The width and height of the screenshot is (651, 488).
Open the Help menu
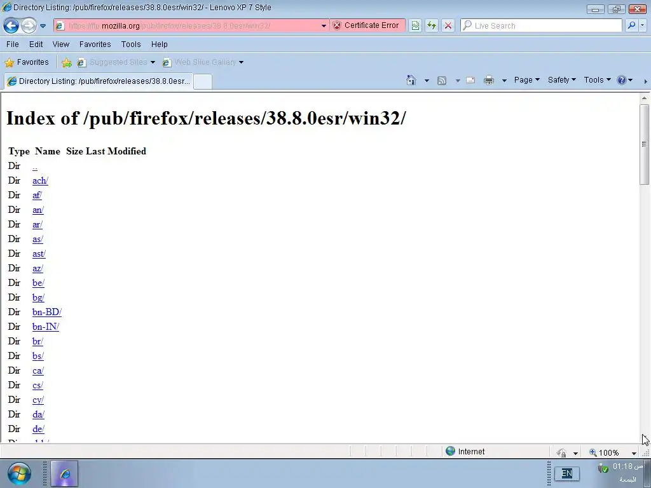(x=159, y=44)
